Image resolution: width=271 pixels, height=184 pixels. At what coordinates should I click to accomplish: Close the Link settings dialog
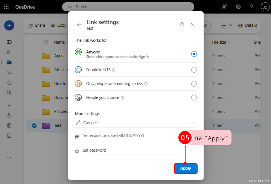click(x=192, y=24)
